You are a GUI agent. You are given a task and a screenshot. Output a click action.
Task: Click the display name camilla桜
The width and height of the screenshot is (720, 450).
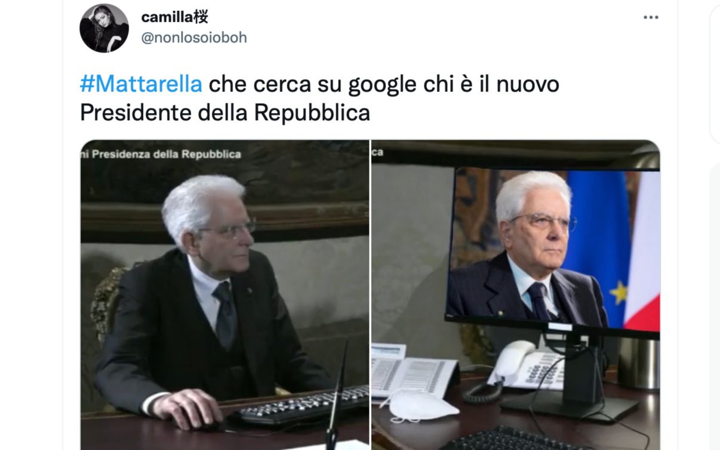point(174,17)
